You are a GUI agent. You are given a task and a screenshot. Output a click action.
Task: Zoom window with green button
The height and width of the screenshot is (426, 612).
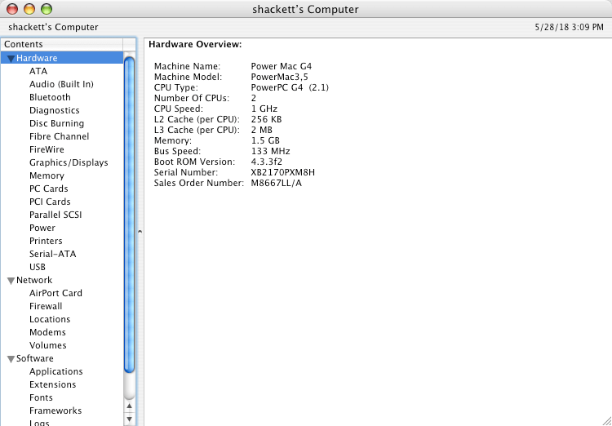pyautogui.click(x=47, y=9)
